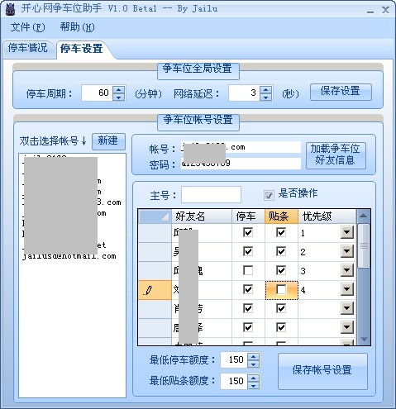Toggle the 是否操作 checkbox
396x409 pixels.
(269, 195)
